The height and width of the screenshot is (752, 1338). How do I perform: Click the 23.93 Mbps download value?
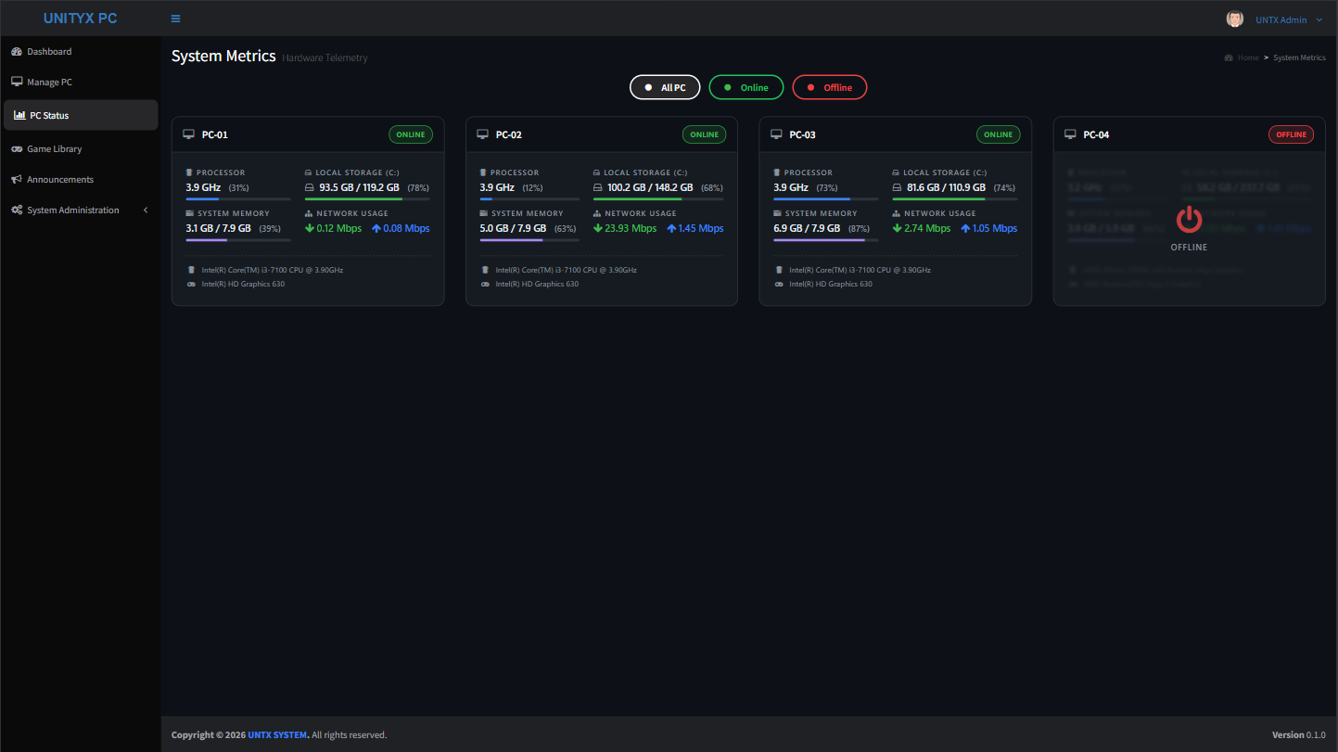point(631,228)
